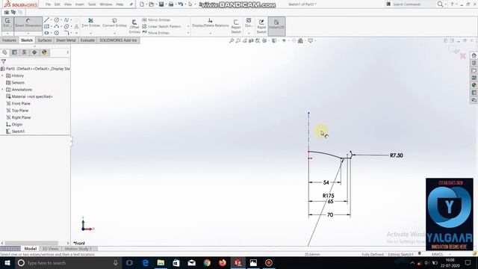Select the Arc sketch tool

tap(57, 27)
